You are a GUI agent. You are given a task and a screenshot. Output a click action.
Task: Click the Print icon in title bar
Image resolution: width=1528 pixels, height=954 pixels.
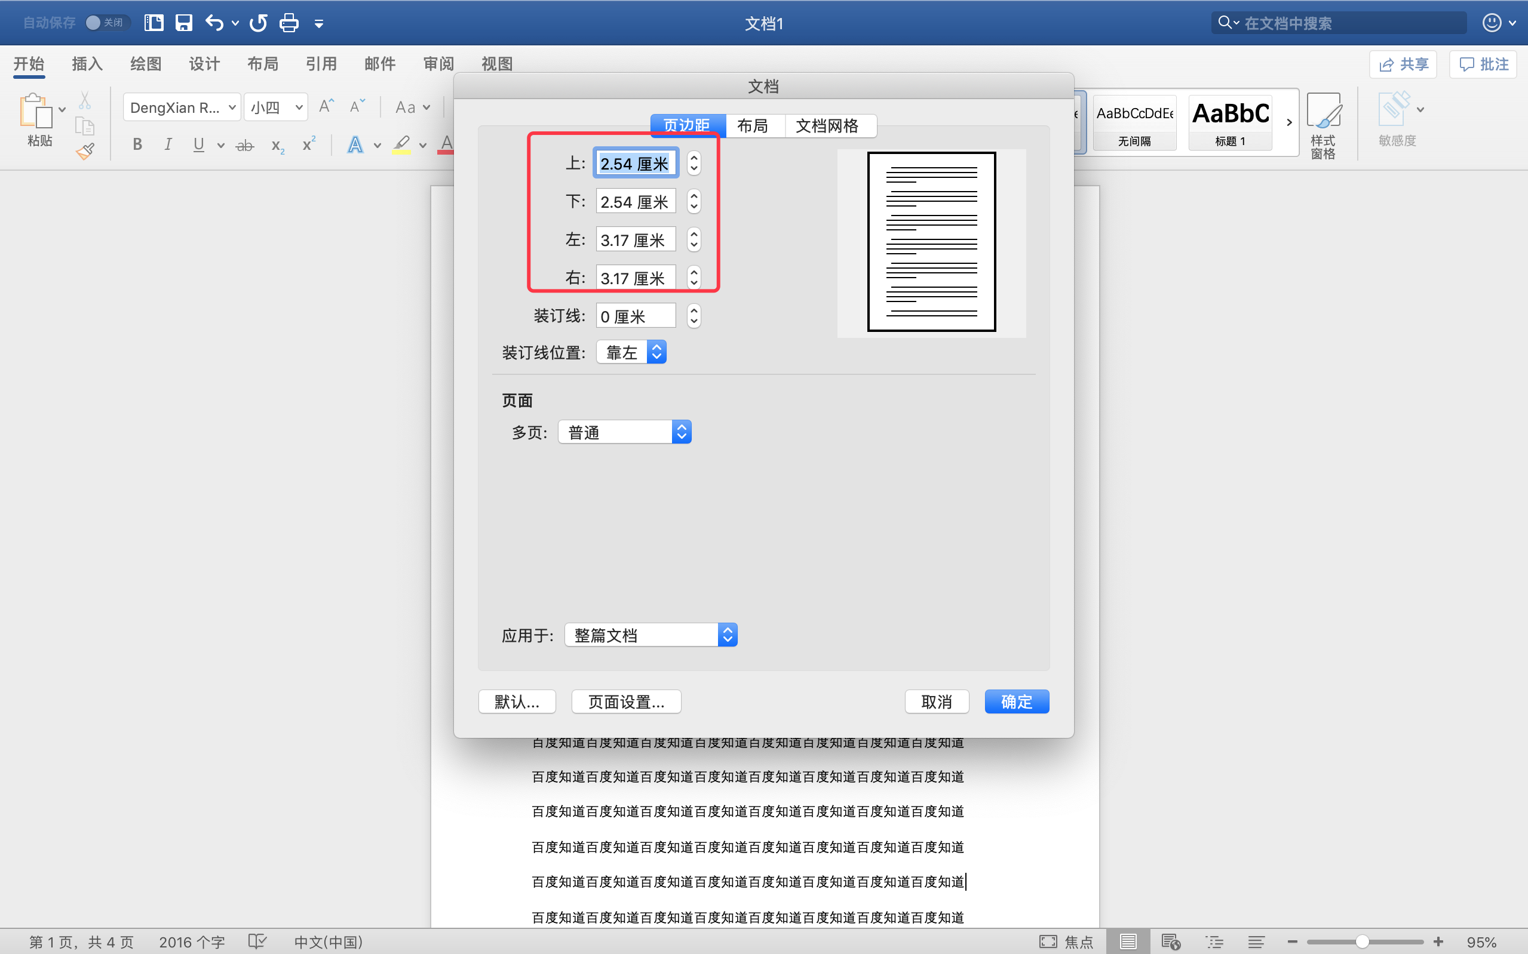click(289, 23)
